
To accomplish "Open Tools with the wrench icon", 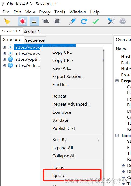I will (111, 21).
